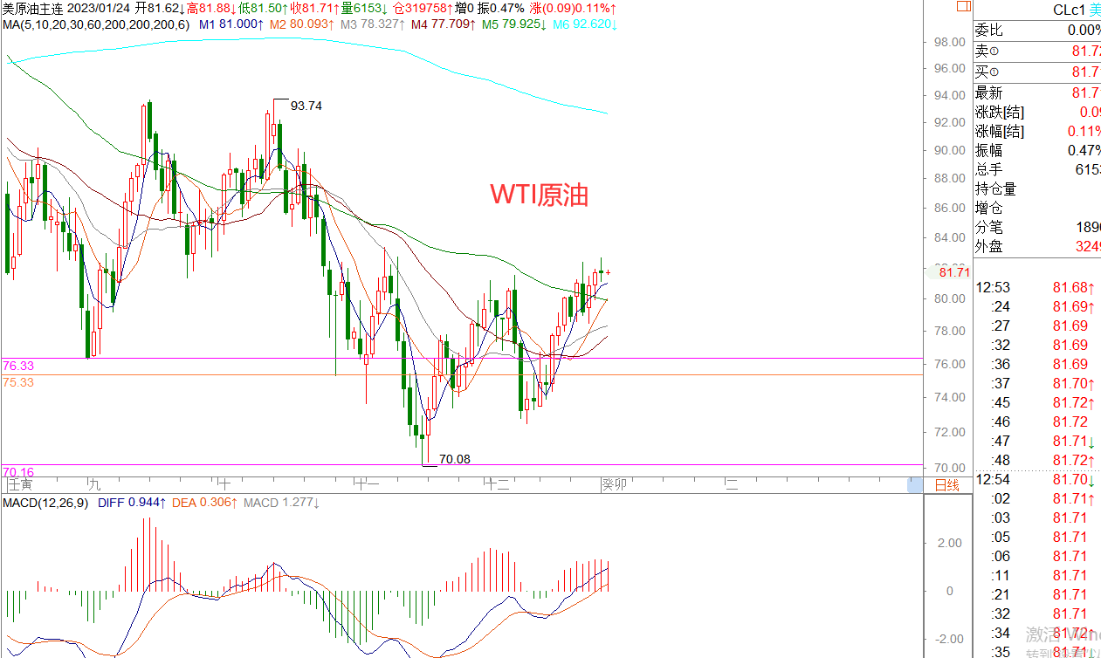Select the 76.33 horizontal line label
This screenshot has width=1101, height=658.
pyautogui.click(x=17, y=366)
